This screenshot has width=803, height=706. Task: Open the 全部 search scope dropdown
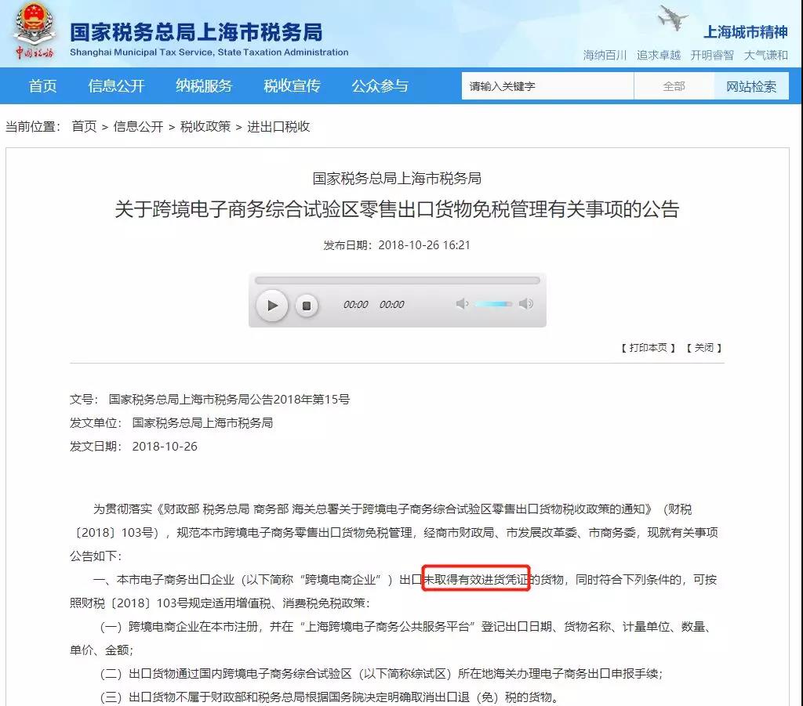click(674, 86)
